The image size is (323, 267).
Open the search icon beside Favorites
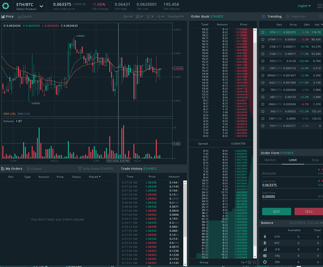coord(321,16)
